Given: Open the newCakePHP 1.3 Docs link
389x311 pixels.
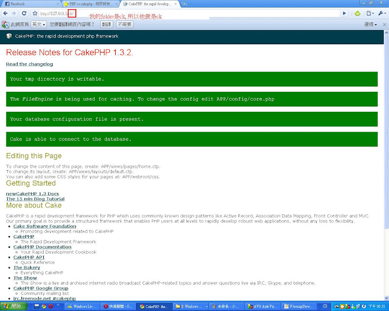Looking at the screenshot, I should 32,194.
